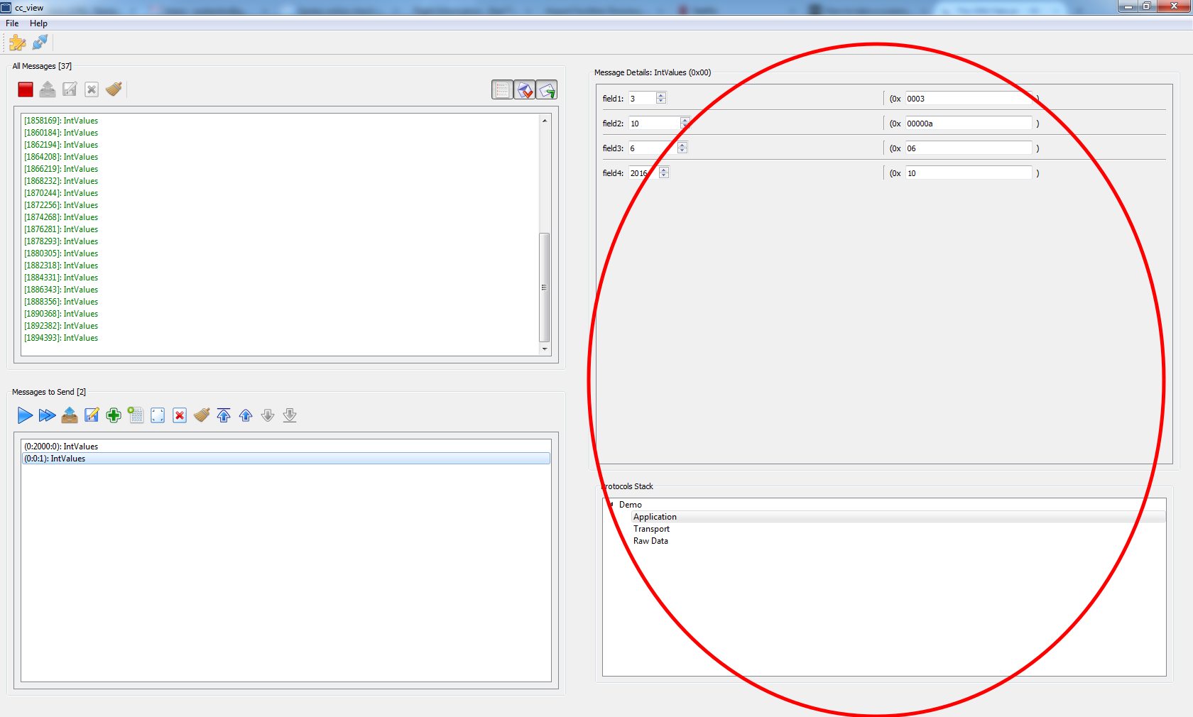Click field1 hex input 0003
The width and height of the screenshot is (1193, 717).
(969, 99)
